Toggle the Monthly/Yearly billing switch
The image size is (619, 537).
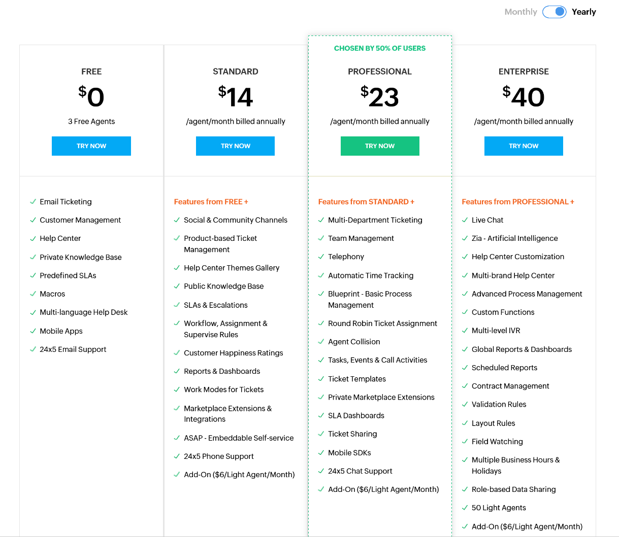pyautogui.click(x=554, y=12)
